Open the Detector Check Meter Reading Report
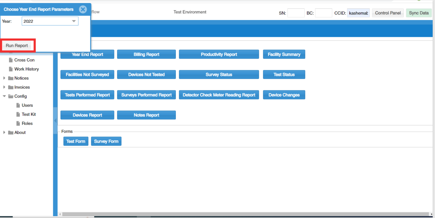The width and height of the screenshot is (435, 218). [x=219, y=95]
